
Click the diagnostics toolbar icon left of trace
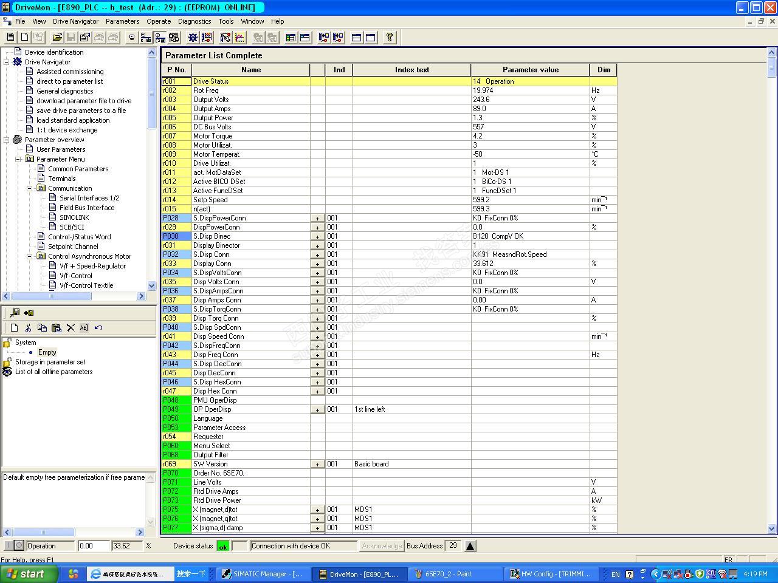225,38
